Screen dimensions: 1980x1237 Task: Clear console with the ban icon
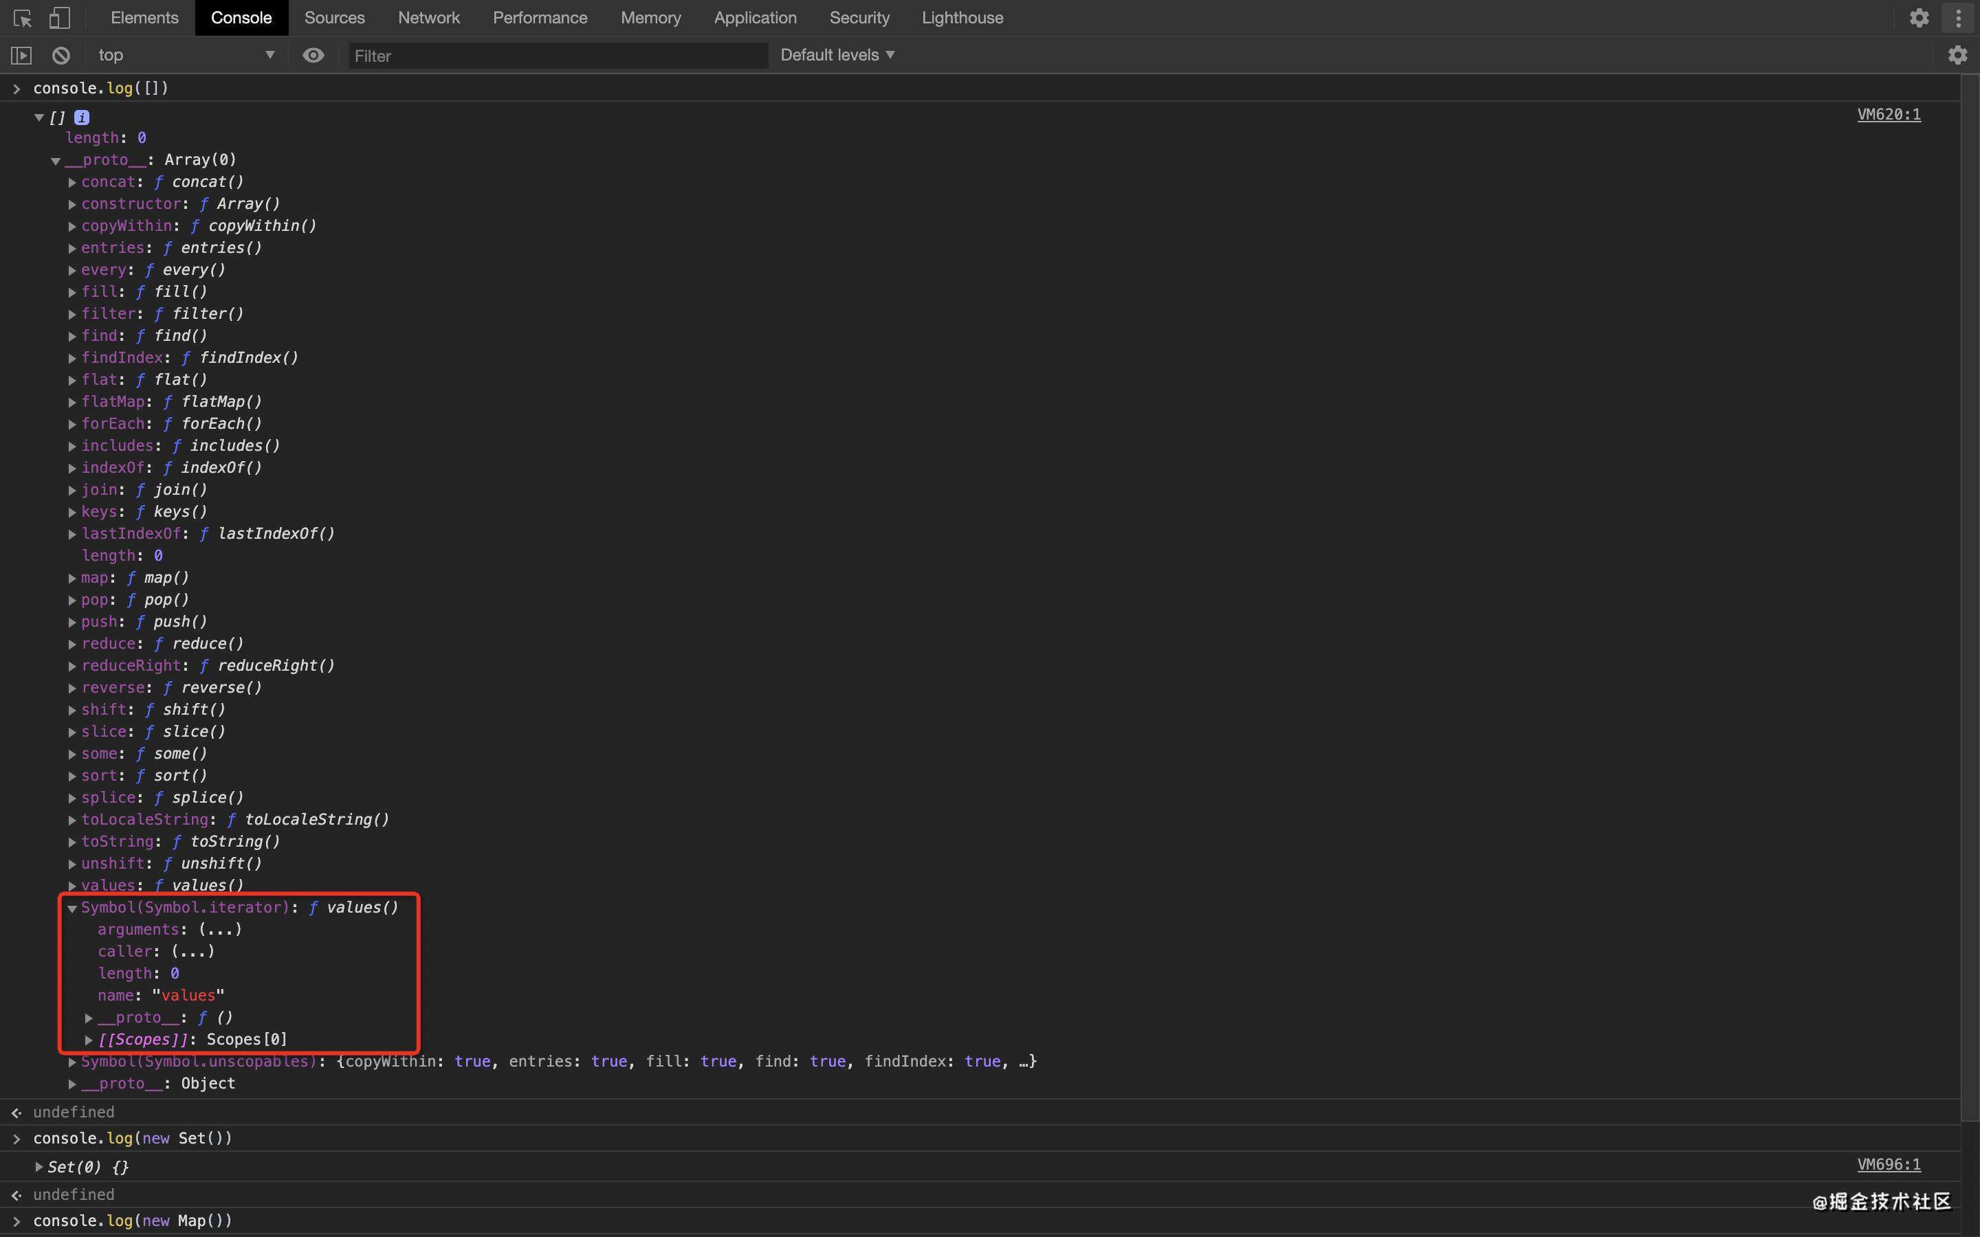[x=60, y=56]
